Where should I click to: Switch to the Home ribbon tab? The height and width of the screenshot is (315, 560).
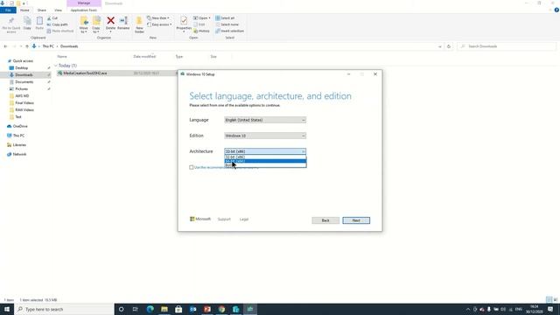[x=24, y=10]
